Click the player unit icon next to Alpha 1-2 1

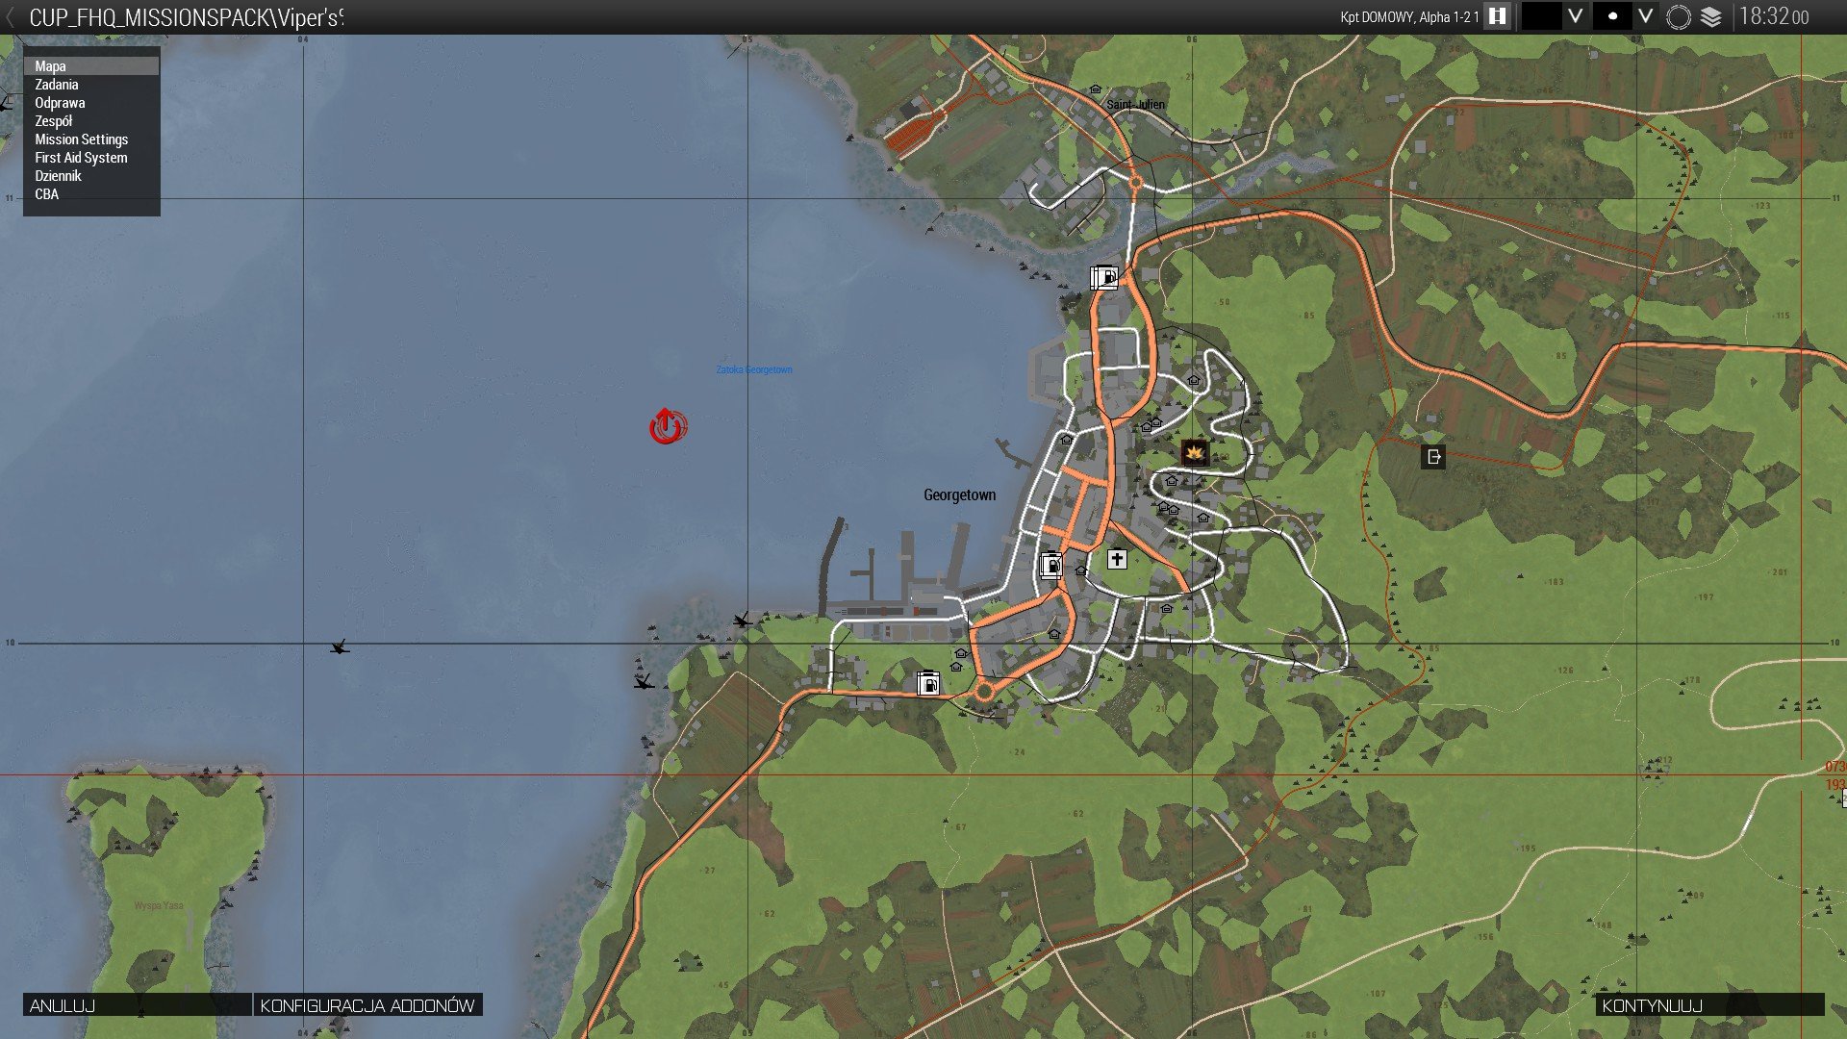coord(1497,16)
